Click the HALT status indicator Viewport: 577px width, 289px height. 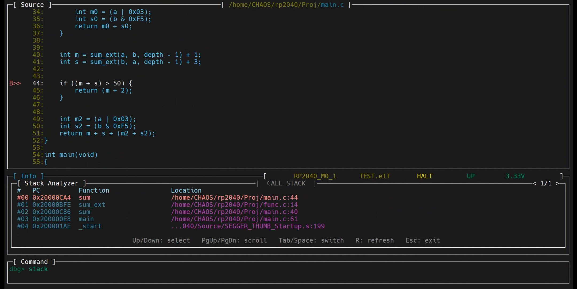pos(424,176)
